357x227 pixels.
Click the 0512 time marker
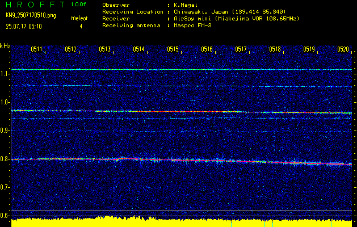(70, 49)
